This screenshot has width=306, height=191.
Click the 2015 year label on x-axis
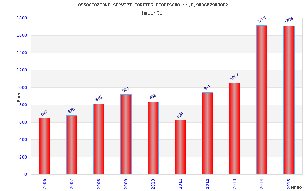(289, 184)
